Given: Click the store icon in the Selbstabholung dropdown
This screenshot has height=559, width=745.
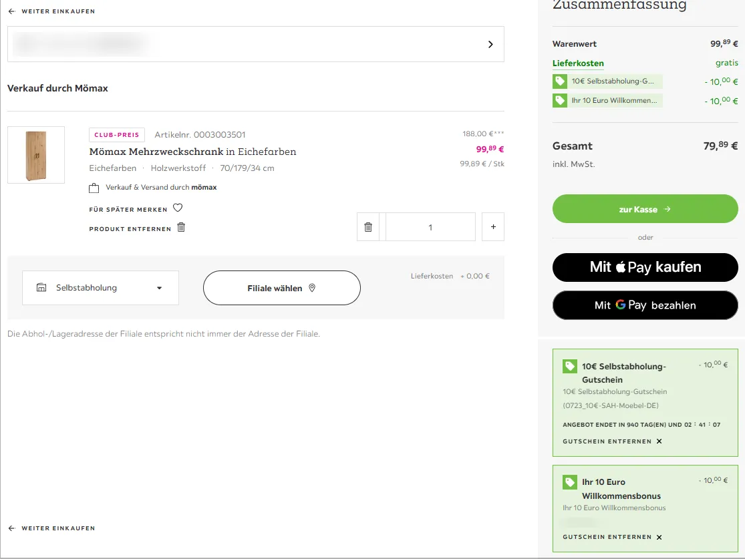Looking at the screenshot, I should tap(41, 287).
